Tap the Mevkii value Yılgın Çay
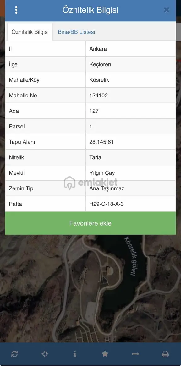Image resolution: width=181 pixels, height=366 pixels. [102, 173]
